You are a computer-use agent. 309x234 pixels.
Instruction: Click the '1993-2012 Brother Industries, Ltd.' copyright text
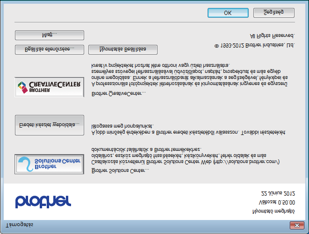[x=254, y=45]
